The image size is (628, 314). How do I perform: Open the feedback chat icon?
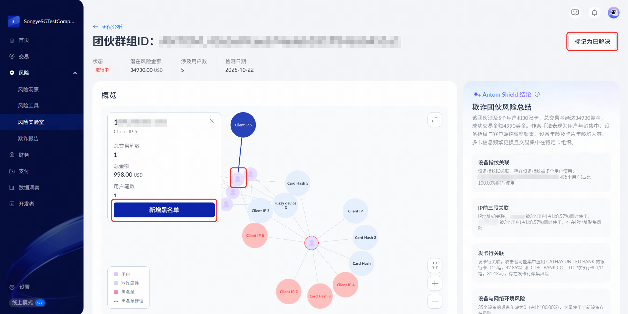(x=575, y=13)
